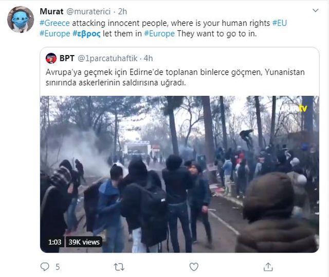This screenshot has height=277, width=329.
Task: Click the share upload icon
Action: coord(268,267)
